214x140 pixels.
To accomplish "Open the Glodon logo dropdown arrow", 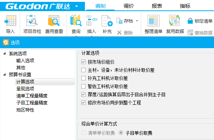I will [76, 6].
